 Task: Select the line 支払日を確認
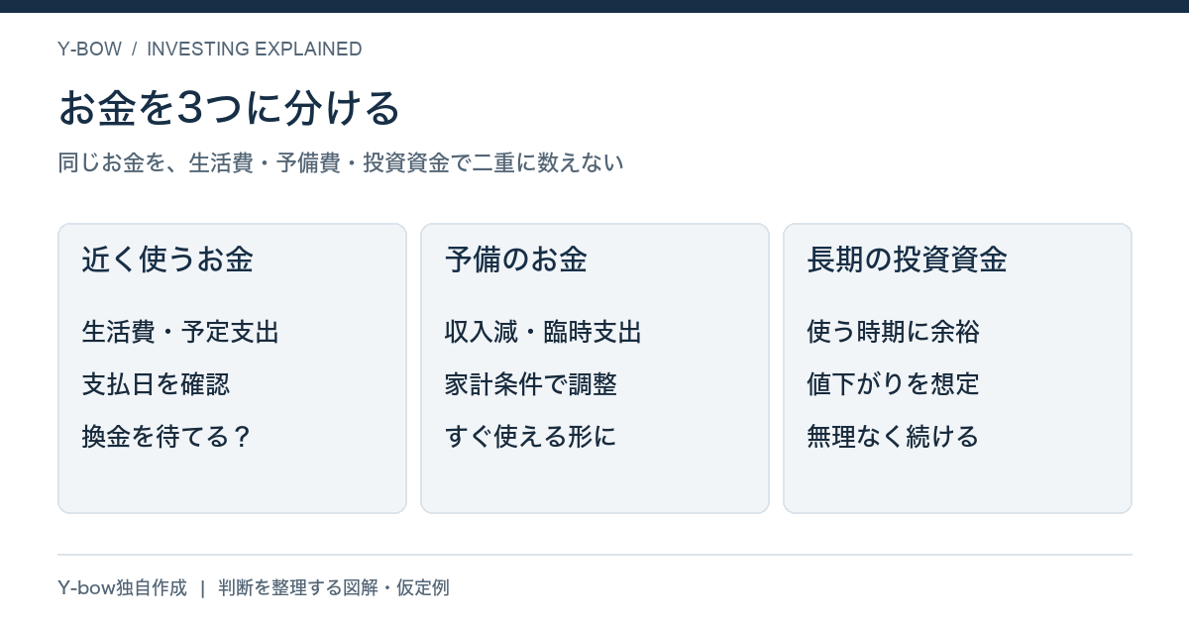pos(156,384)
